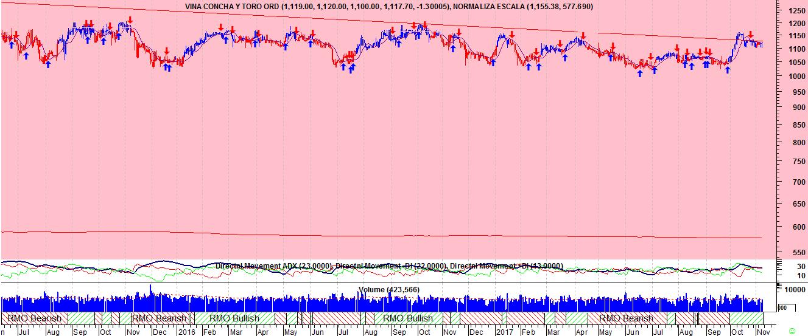Click the 650 price axis value
The height and width of the screenshot is (336, 808).
tap(798, 204)
